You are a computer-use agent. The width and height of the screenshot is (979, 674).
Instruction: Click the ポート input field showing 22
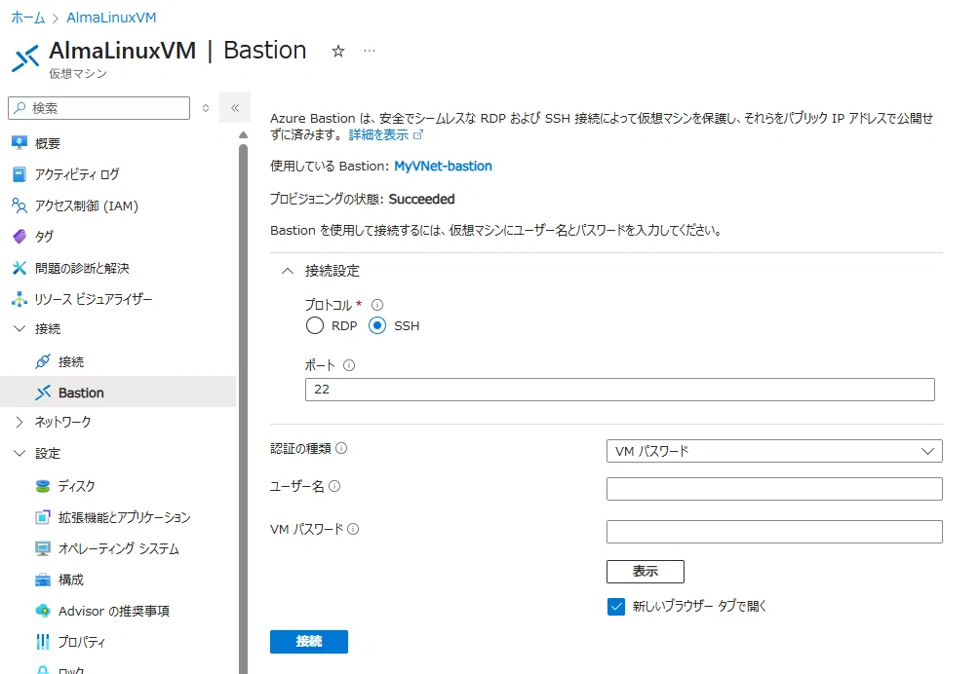click(x=620, y=390)
